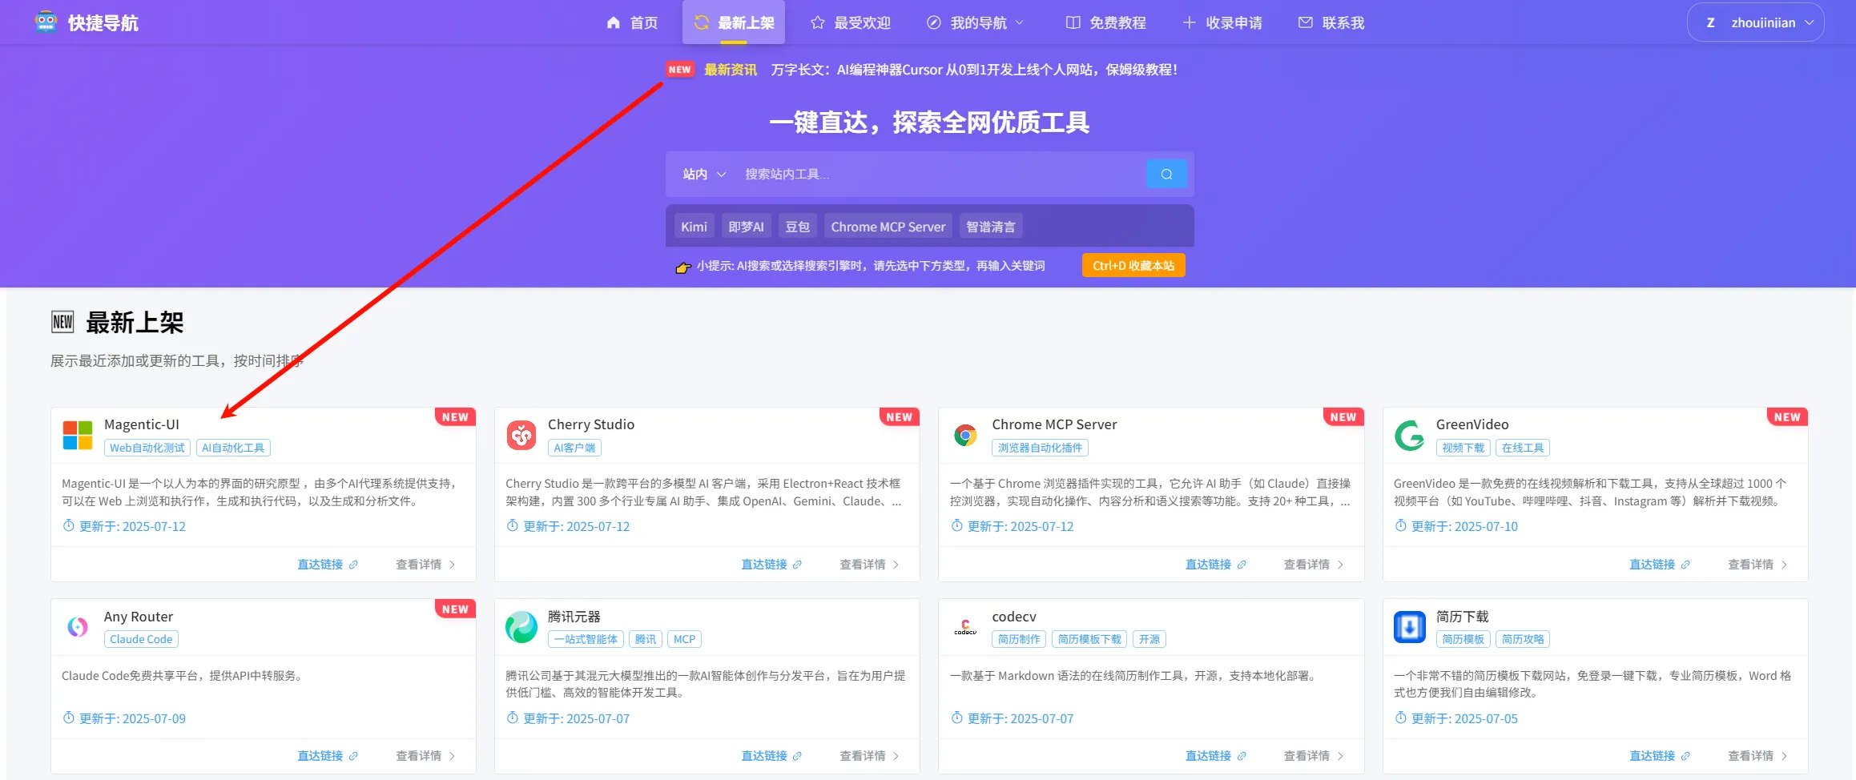The width and height of the screenshot is (1856, 780).
Task: Click the Magentic-UI colored grid icon
Action: 78,434
